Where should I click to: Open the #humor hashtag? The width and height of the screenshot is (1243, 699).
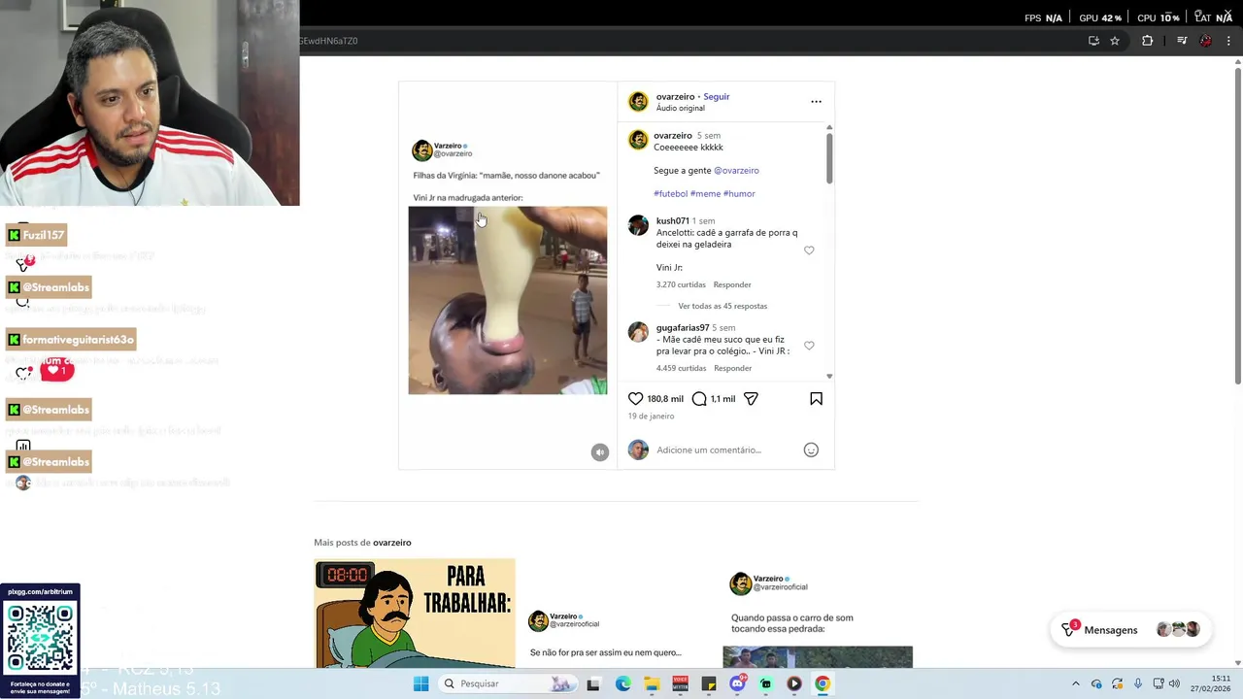coord(739,193)
